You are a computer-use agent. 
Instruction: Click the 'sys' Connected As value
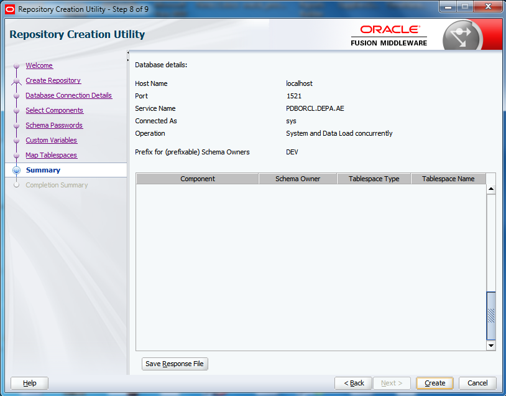click(x=291, y=121)
